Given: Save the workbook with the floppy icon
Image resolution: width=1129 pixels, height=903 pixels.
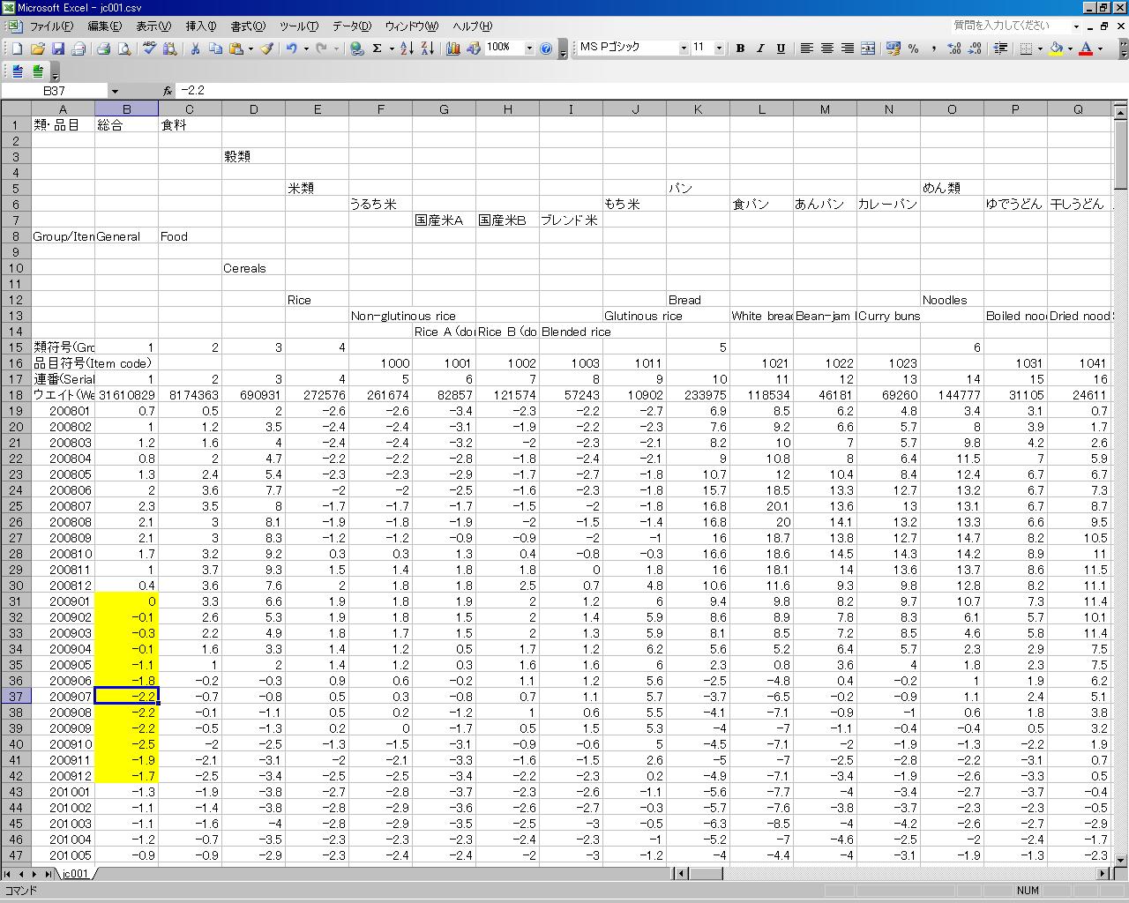Looking at the screenshot, I should pos(57,49).
